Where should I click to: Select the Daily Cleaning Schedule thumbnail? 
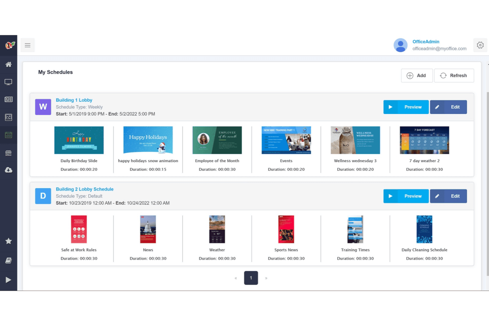[x=424, y=229]
